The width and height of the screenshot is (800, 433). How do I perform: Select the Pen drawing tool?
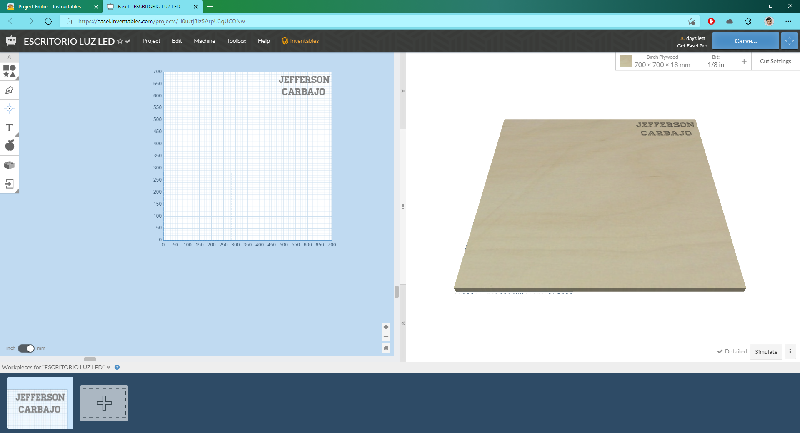(9, 90)
